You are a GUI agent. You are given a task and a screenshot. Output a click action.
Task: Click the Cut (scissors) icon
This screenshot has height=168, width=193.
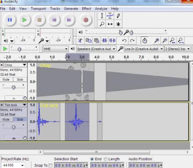(80, 40)
